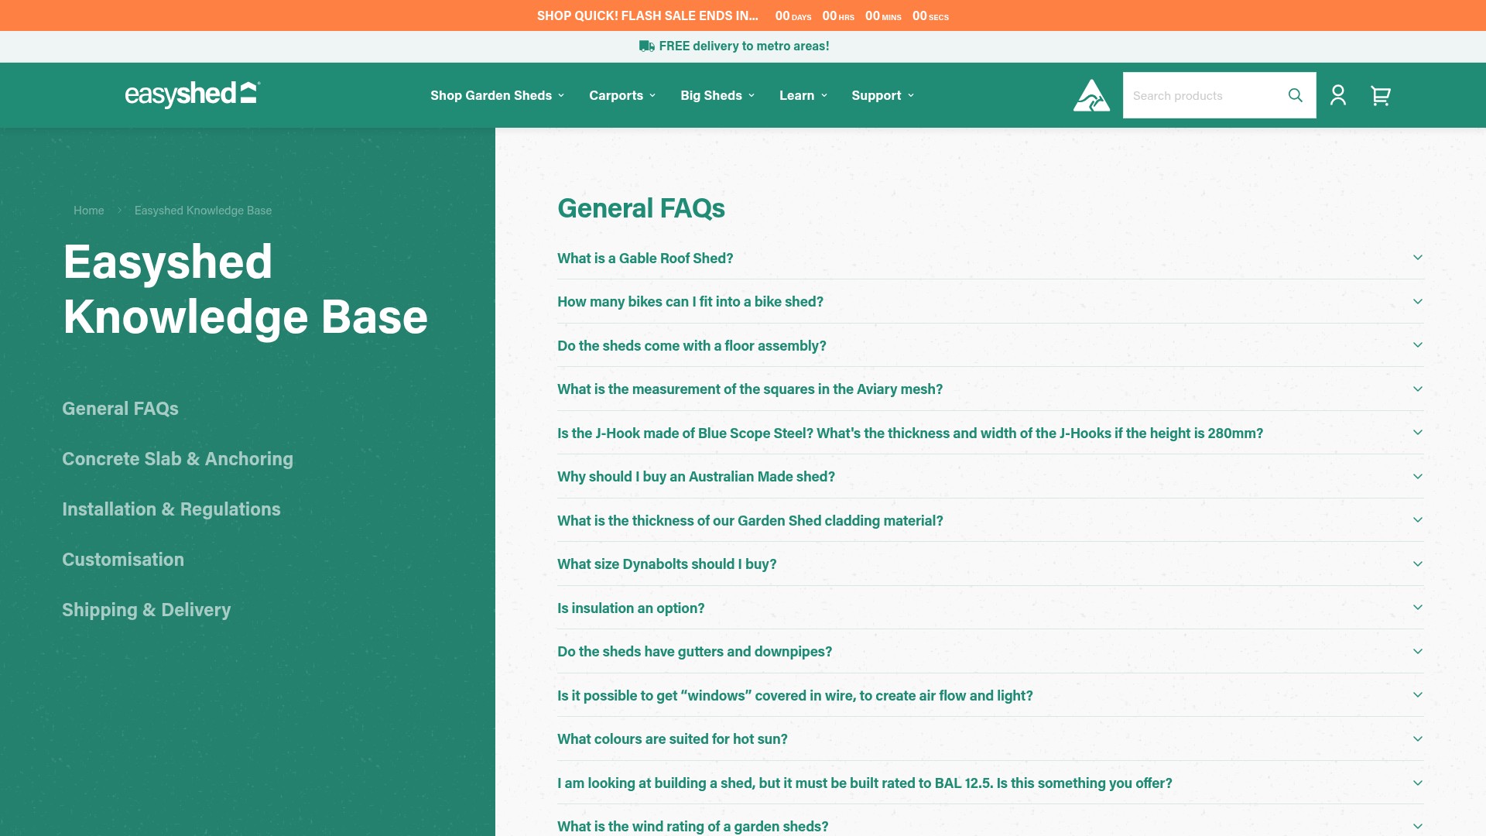Open 'What colours are suited for hot sun?' text
Image resolution: width=1486 pixels, height=836 pixels.
672,739
